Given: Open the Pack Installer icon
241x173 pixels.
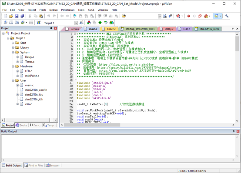Looking at the screenshot, I should pyautogui.click(x=111, y=23).
